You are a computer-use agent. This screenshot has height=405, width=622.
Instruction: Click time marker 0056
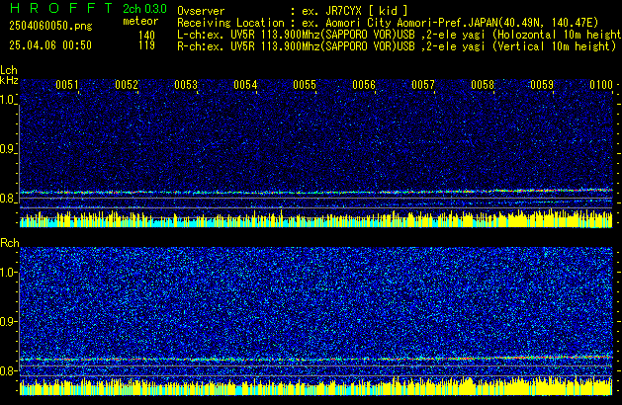point(364,85)
